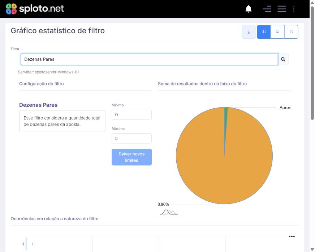Click the page scroll-up arrow
Screen dimensions: 315x252
[312, 3]
